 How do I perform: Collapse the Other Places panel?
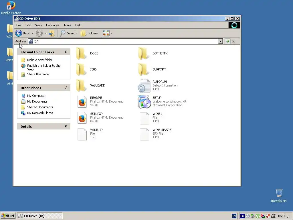click(66, 88)
